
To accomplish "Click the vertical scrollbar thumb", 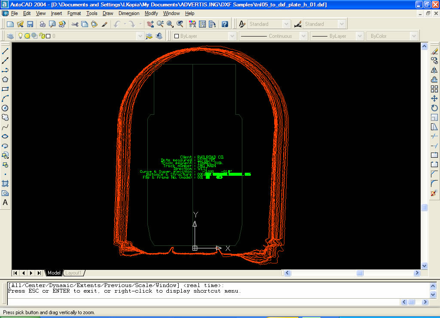I will pyautogui.click(x=424, y=208).
